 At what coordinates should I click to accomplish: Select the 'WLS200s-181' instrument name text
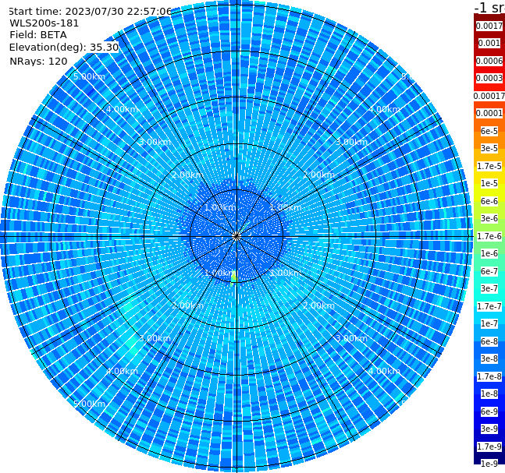pyautogui.click(x=44, y=23)
